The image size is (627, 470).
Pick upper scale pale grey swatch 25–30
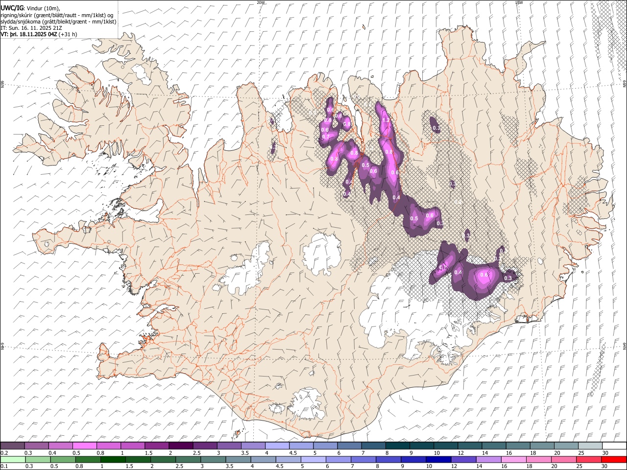pyautogui.click(x=590, y=446)
